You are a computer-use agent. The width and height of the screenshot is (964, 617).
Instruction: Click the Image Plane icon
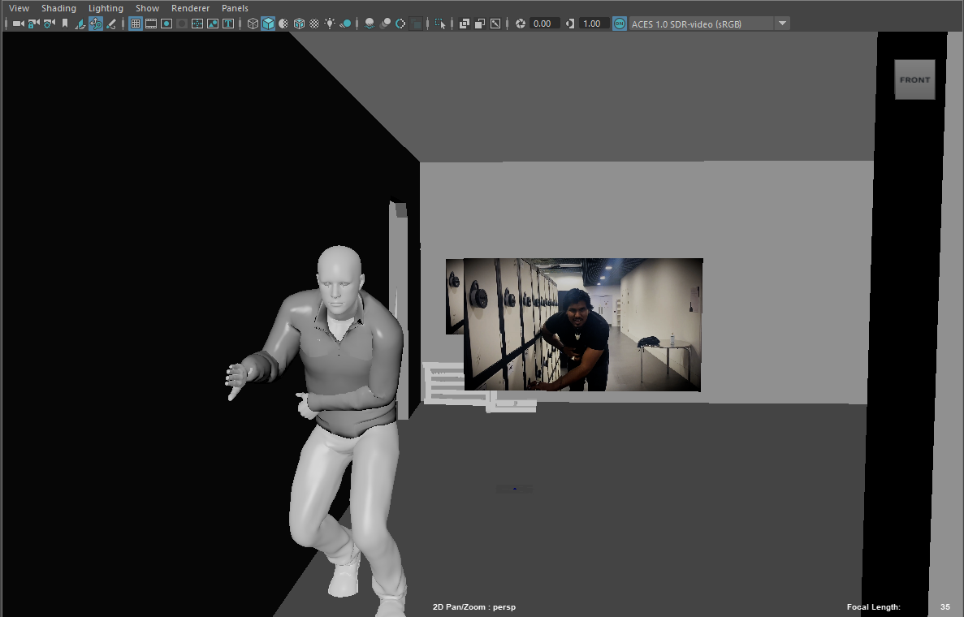coord(81,24)
